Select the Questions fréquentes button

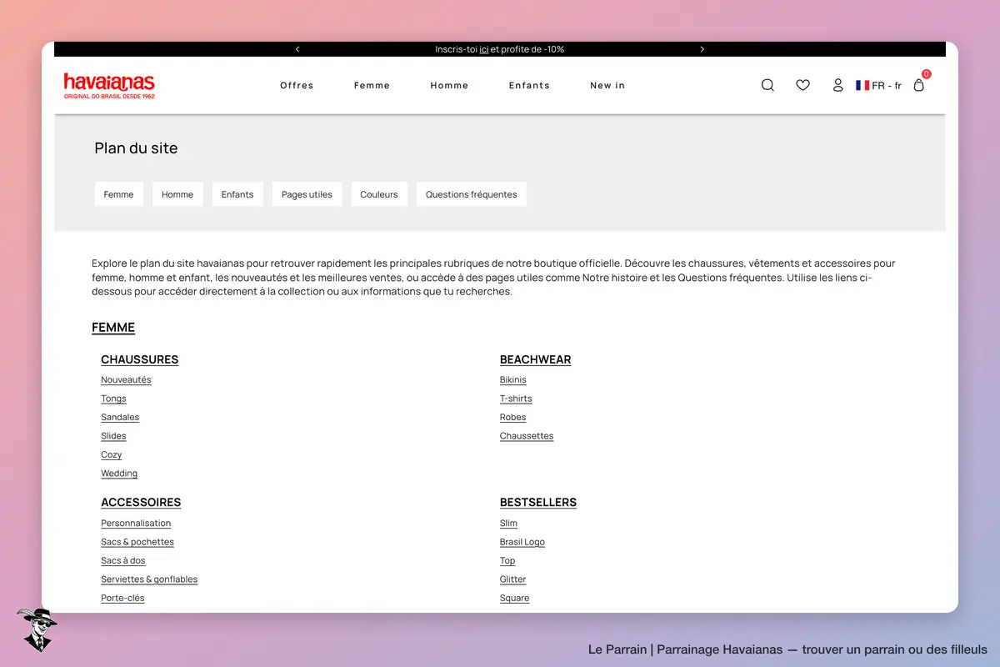click(472, 194)
